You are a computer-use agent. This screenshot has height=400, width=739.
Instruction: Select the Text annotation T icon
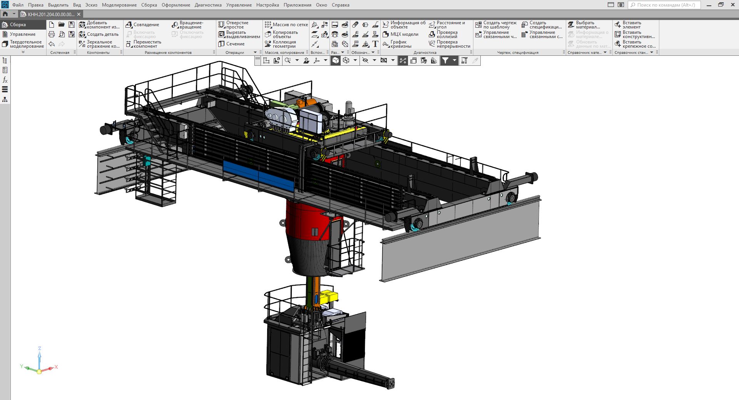[375, 44]
